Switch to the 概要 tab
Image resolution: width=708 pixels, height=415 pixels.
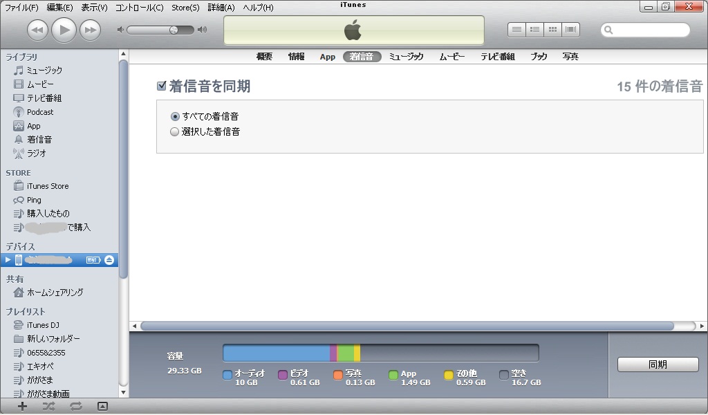click(x=264, y=57)
